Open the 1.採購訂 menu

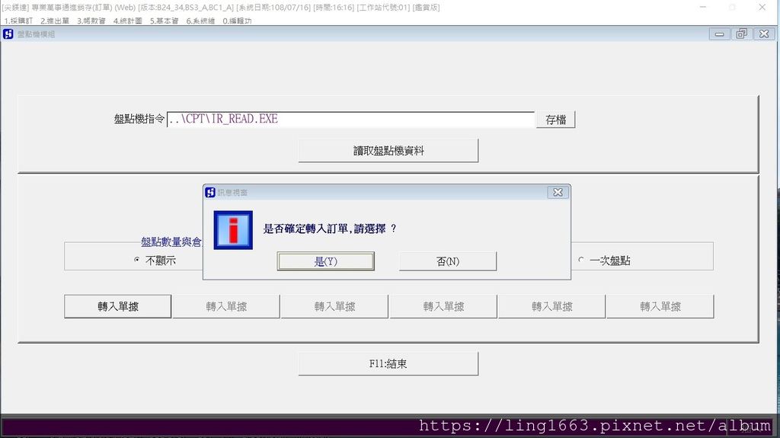(x=18, y=21)
